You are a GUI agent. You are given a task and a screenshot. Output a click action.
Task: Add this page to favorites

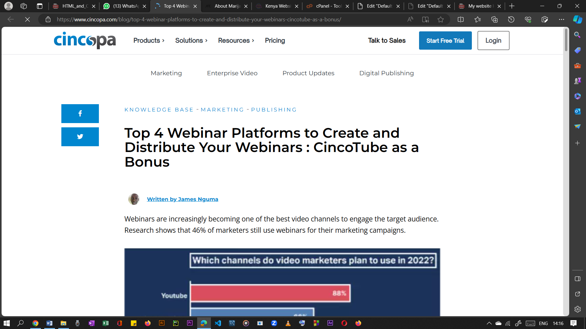coord(440,19)
